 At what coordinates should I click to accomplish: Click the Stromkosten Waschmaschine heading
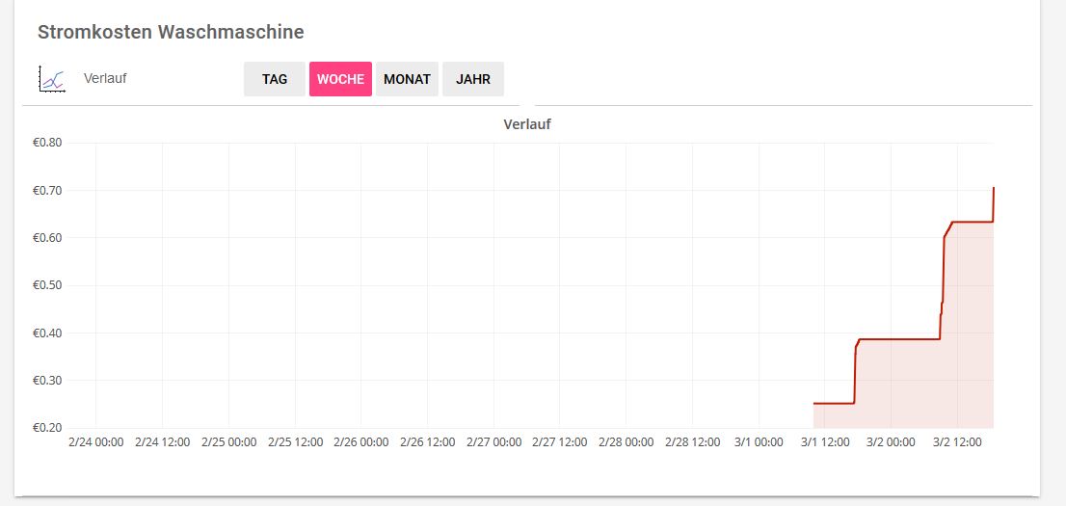(x=171, y=32)
